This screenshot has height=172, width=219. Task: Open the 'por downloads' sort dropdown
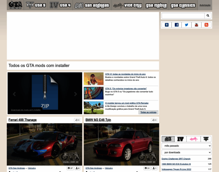click(x=186, y=153)
